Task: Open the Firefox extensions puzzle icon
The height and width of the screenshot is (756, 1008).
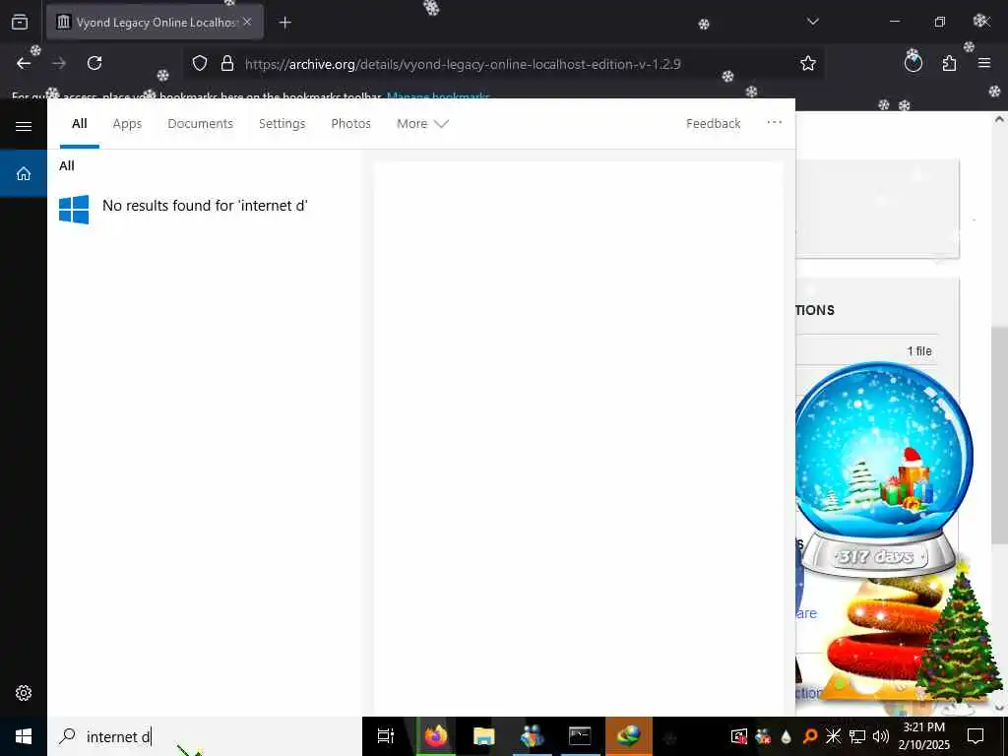Action: click(949, 63)
